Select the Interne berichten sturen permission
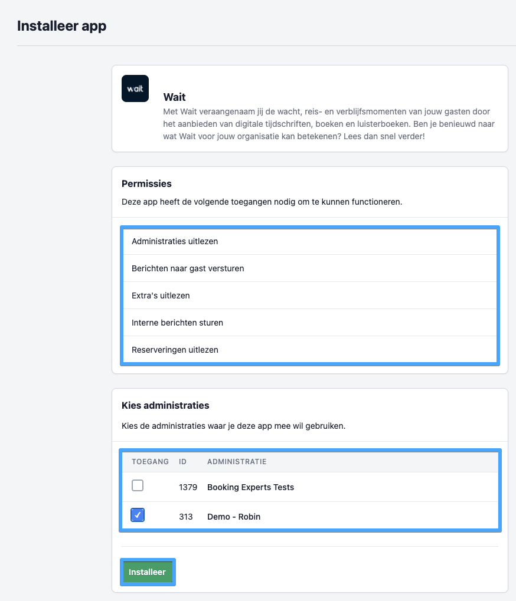 177,323
